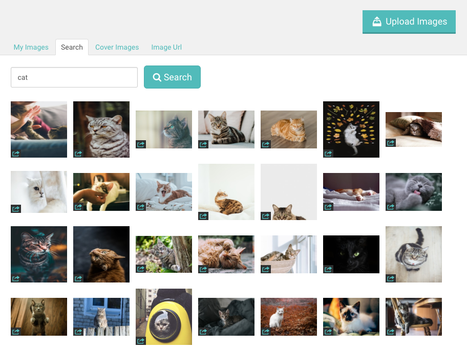Open share icon on peeking tabby on grey

click(x=266, y=216)
